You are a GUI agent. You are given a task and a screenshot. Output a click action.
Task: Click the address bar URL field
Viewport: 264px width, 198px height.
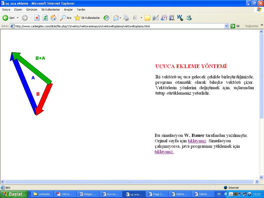tap(119, 26)
